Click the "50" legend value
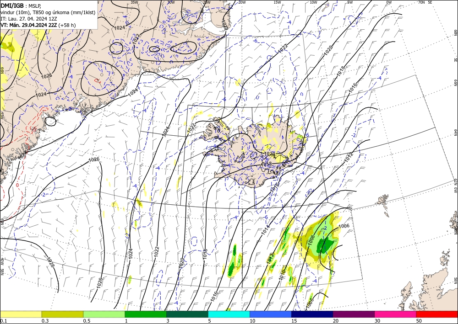The image size is (458, 324). [419, 321]
